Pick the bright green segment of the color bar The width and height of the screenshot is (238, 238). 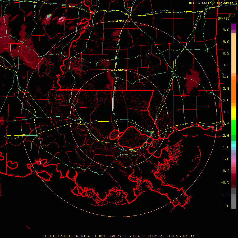234,128
